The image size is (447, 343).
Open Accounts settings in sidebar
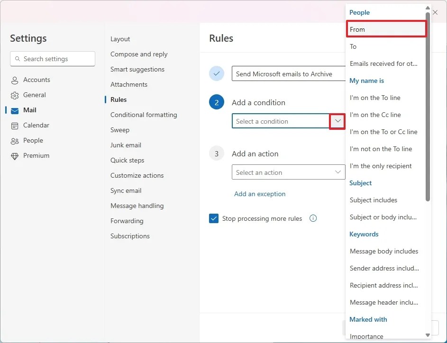(x=35, y=80)
